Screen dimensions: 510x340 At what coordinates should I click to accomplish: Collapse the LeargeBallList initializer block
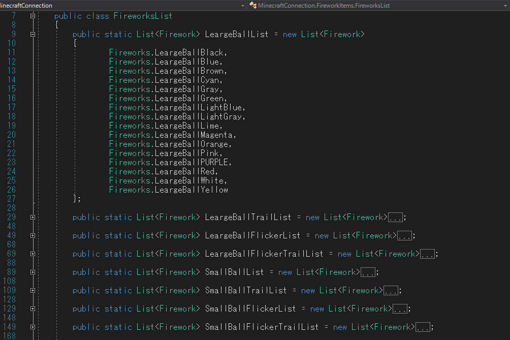(33, 34)
